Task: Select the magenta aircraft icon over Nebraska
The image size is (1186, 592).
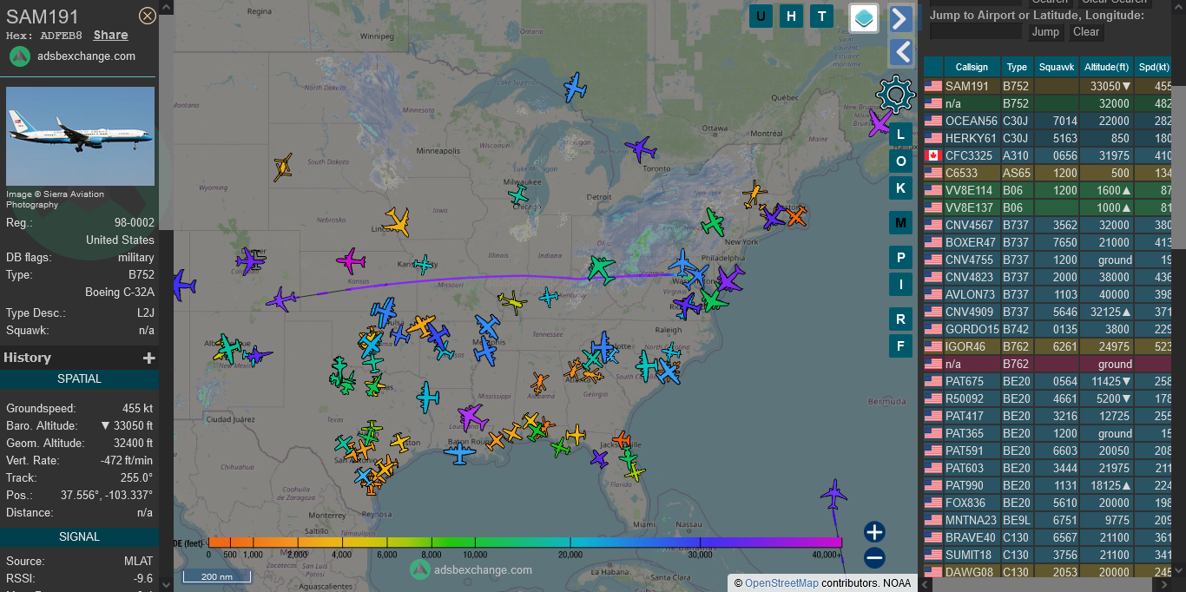Action: click(350, 260)
